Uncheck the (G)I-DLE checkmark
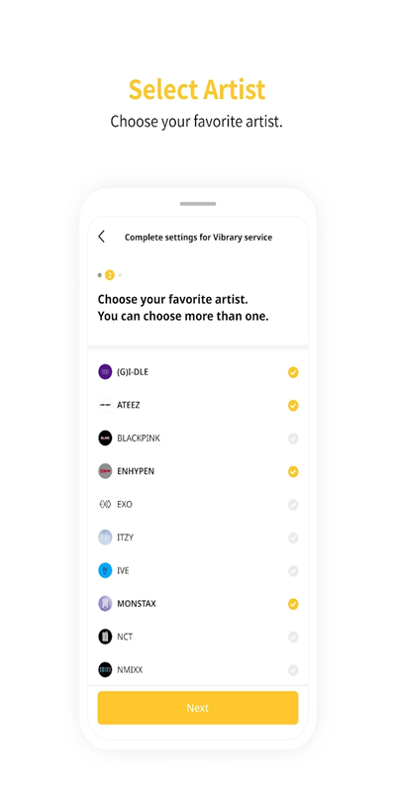This screenshot has height=792, width=396. (x=293, y=372)
